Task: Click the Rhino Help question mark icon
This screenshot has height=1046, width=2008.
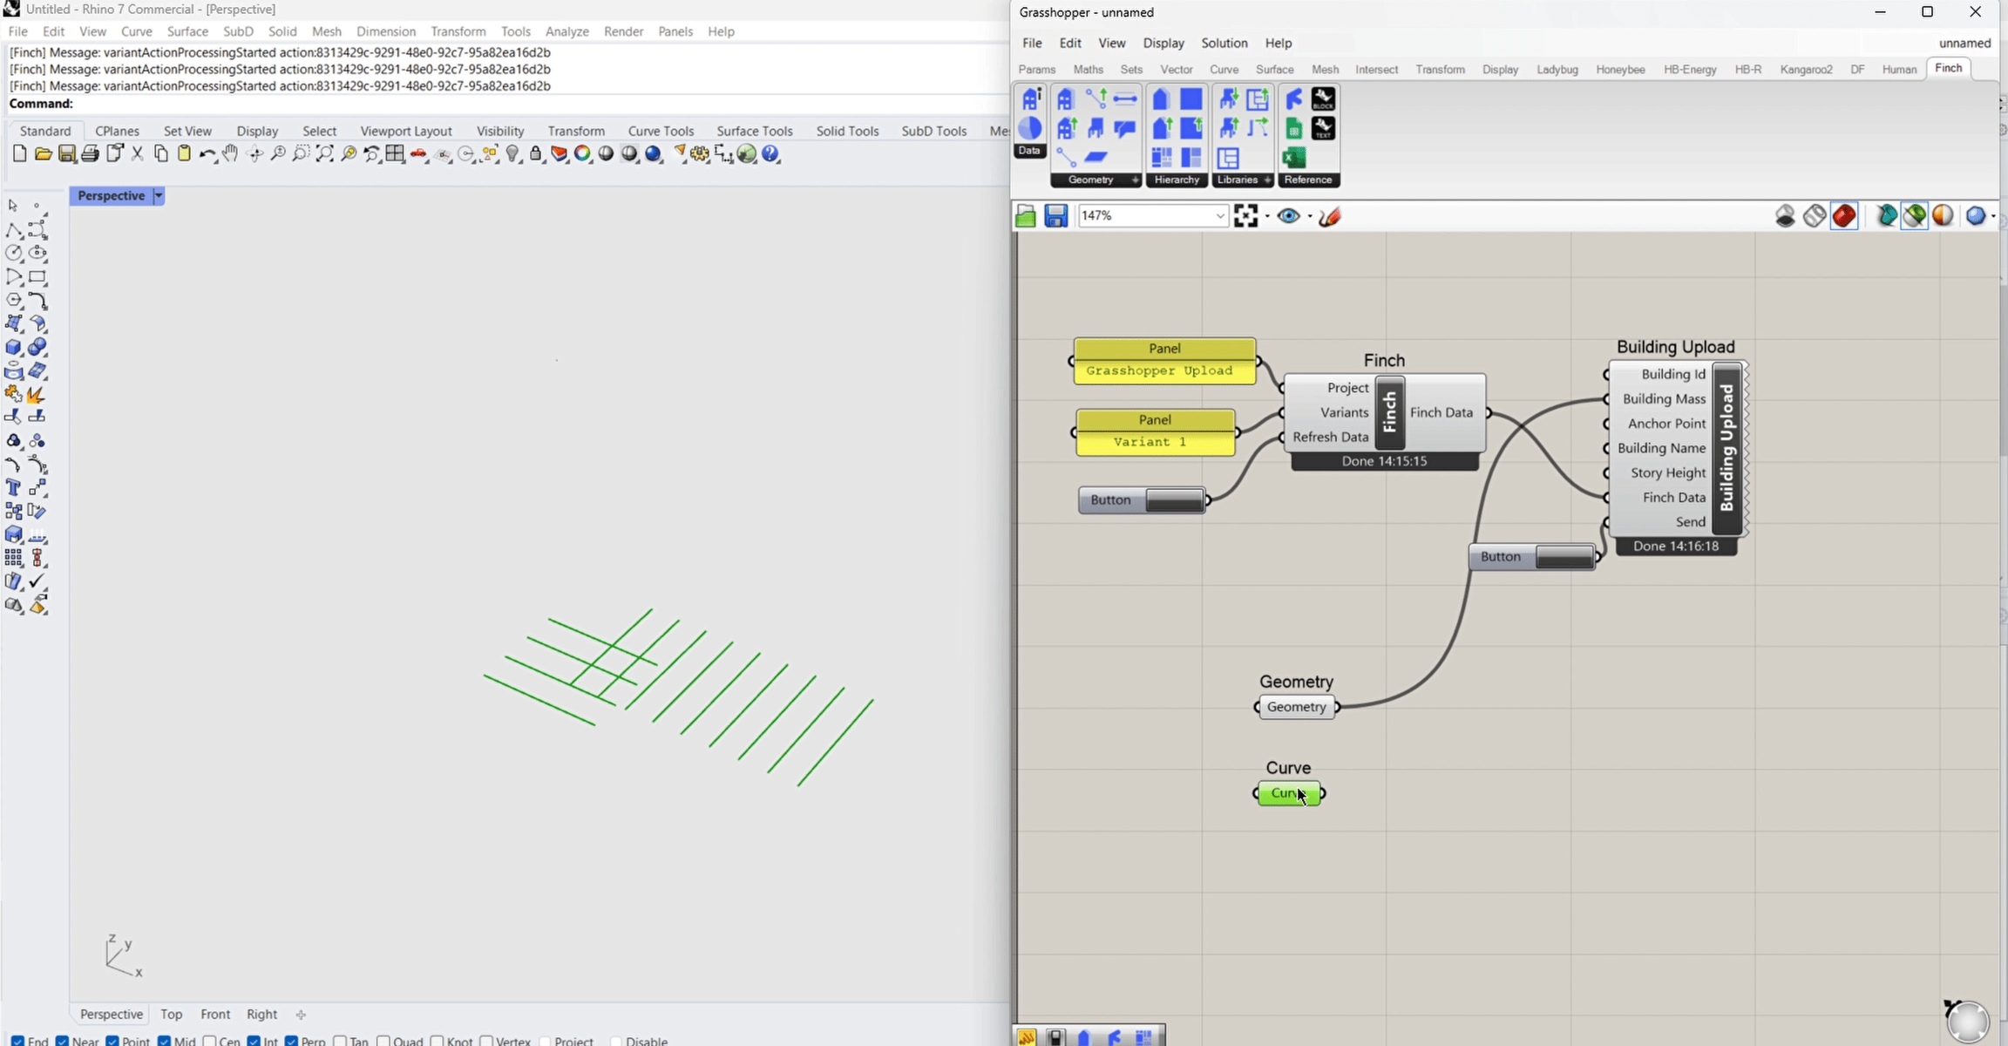Action: [770, 154]
